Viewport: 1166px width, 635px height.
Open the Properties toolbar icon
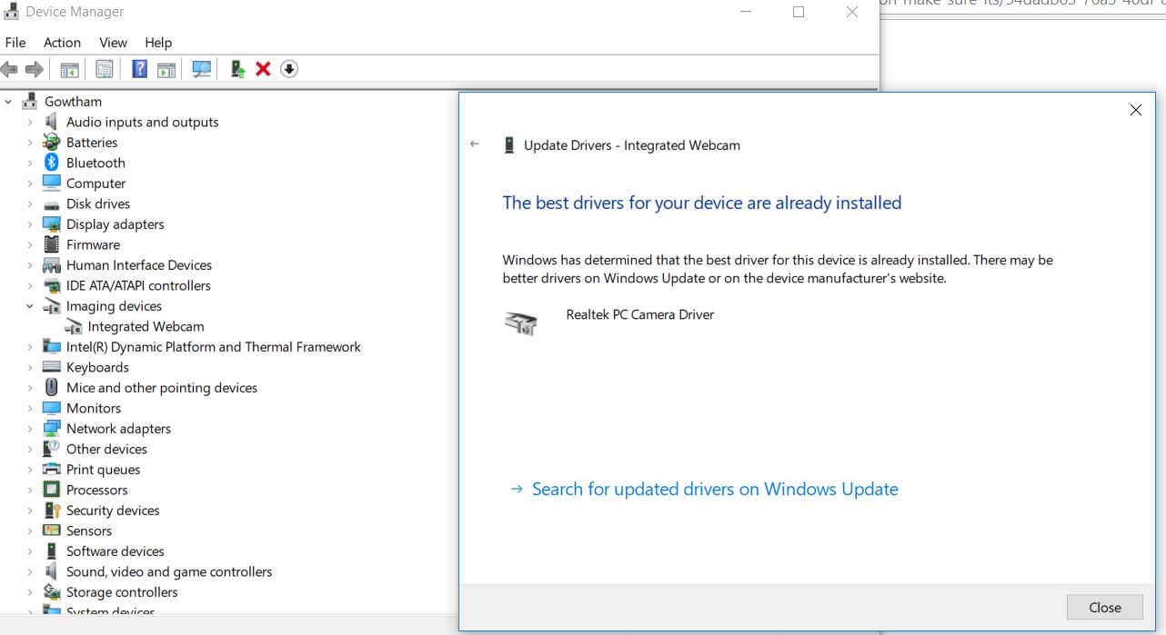[105, 69]
